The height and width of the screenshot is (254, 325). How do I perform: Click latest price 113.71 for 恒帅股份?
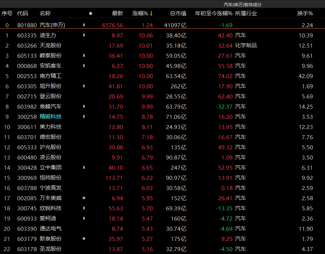(114, 178)
